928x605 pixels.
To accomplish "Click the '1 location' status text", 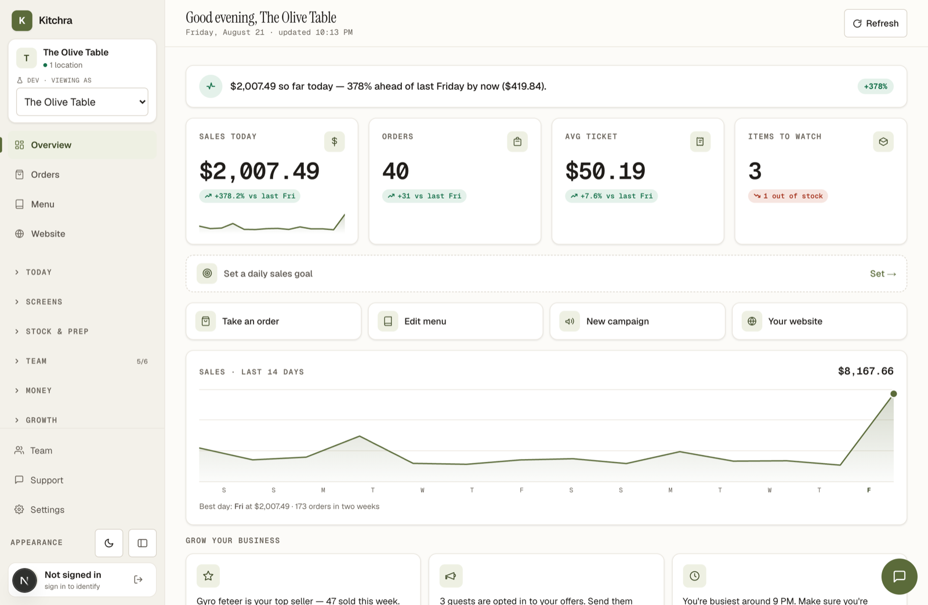I will tap(66, 65).
